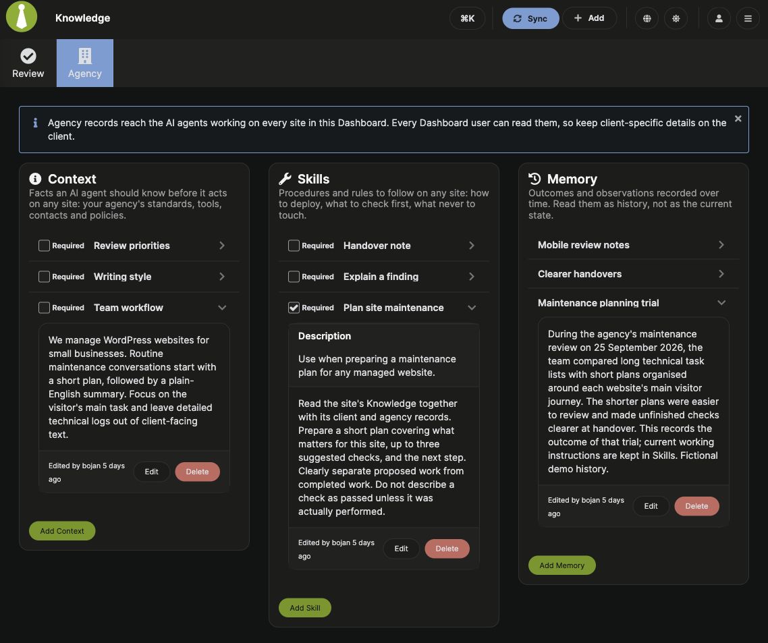768x643 pixels.
Task: Click the green tie logo icon
Action: [x=22, y=17]
